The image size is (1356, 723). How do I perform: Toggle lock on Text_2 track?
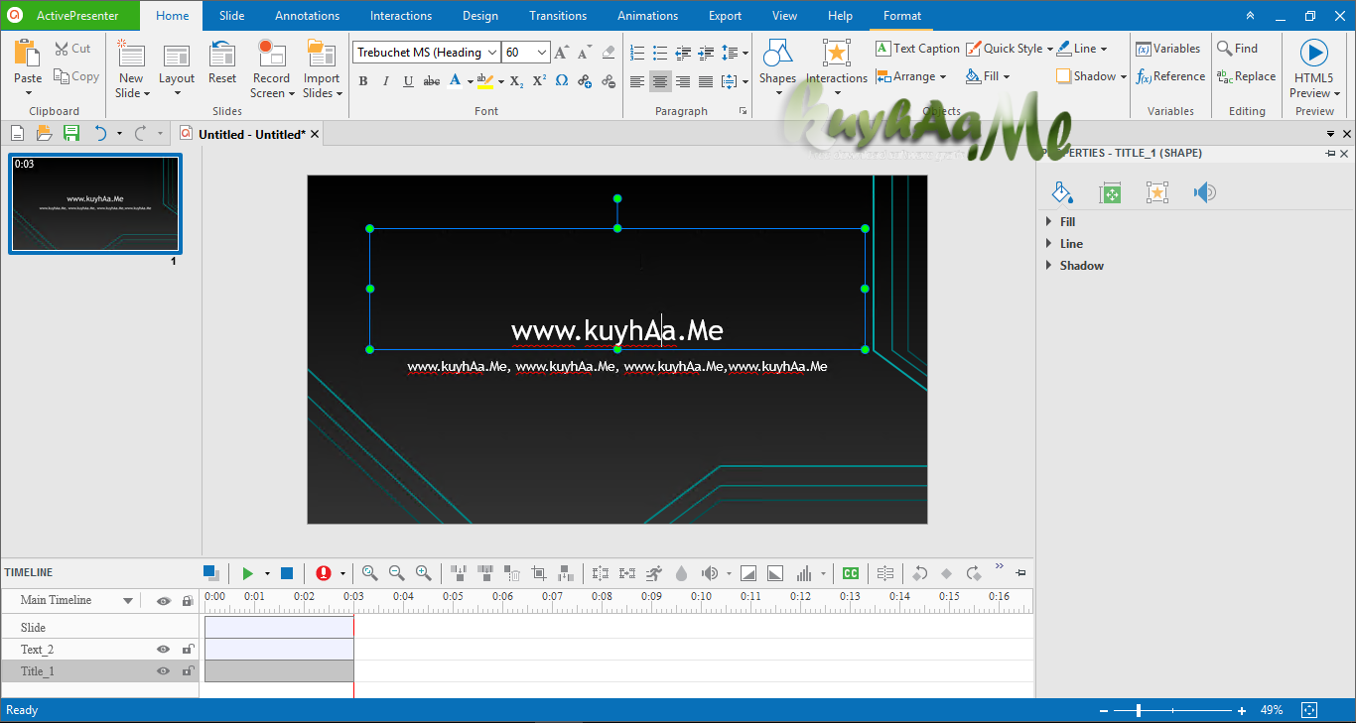(x=188, y=650)
